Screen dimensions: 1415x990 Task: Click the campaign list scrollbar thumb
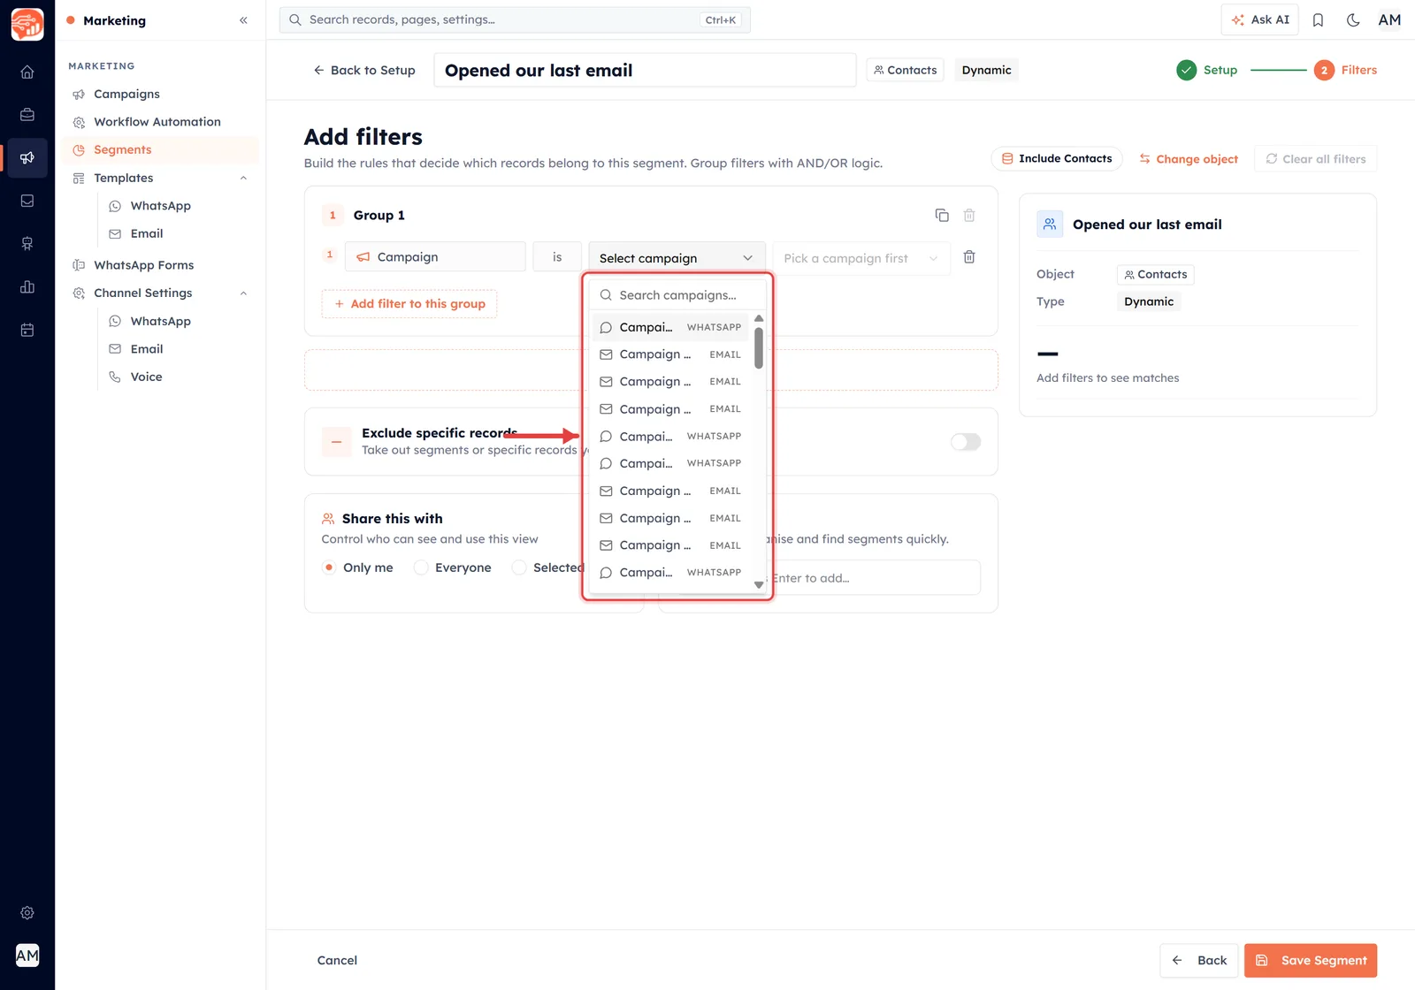[759, 348]
